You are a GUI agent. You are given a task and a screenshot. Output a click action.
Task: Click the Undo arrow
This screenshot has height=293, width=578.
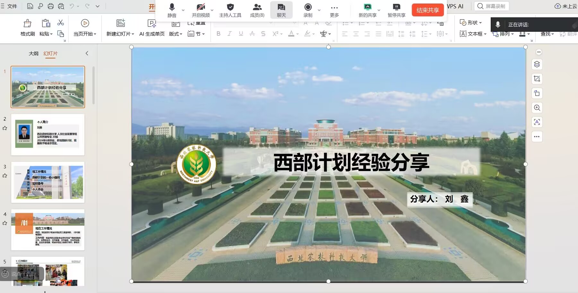[x=72, y=6]
